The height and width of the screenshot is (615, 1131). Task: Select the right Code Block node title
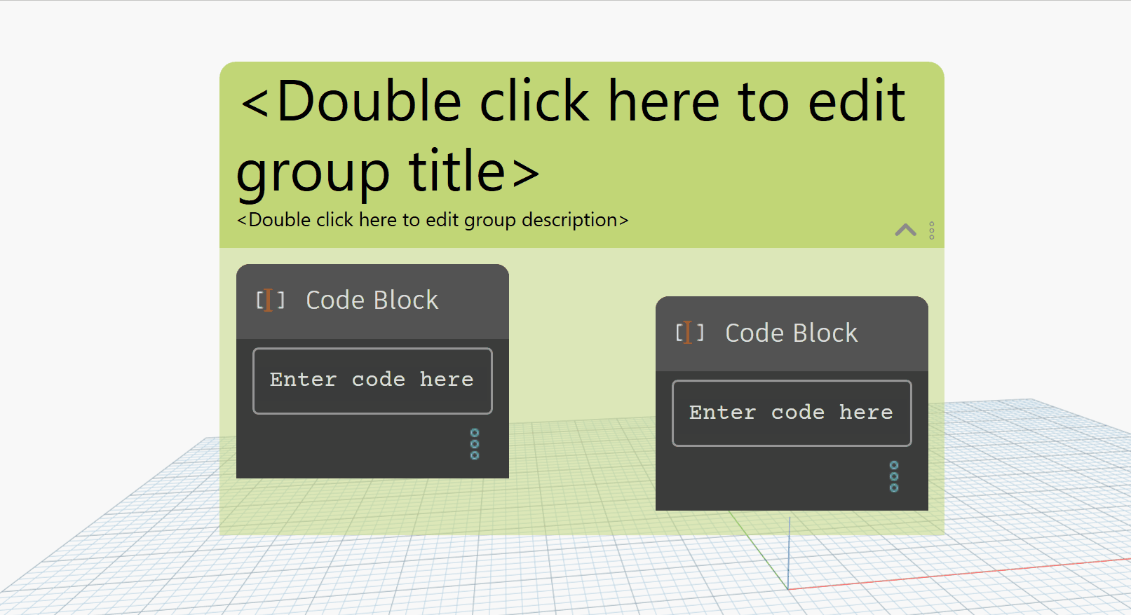[x=791, y=333]
